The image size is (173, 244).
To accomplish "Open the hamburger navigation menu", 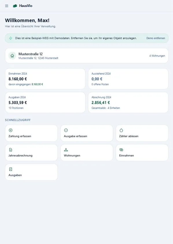I will (x=7, y=6).
